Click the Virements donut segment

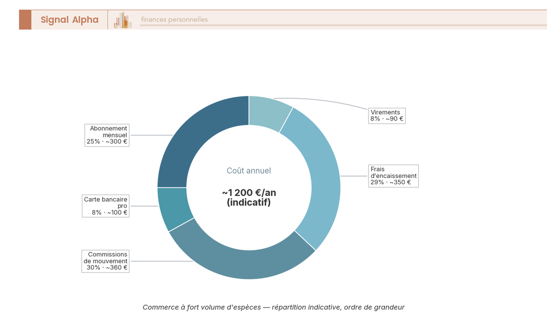pyautogui.click(x=268, y=112)
